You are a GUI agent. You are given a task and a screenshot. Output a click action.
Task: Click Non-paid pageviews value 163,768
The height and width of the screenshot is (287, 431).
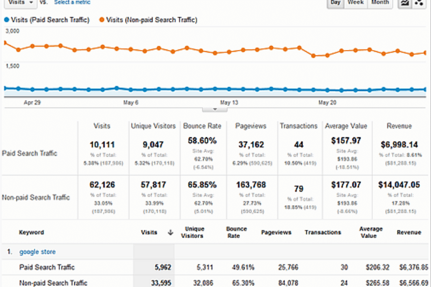point(251,185)
